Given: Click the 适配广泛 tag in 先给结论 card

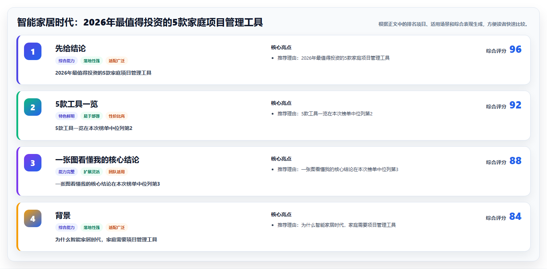Looking at the screenshot, I should tap(117, 61).
